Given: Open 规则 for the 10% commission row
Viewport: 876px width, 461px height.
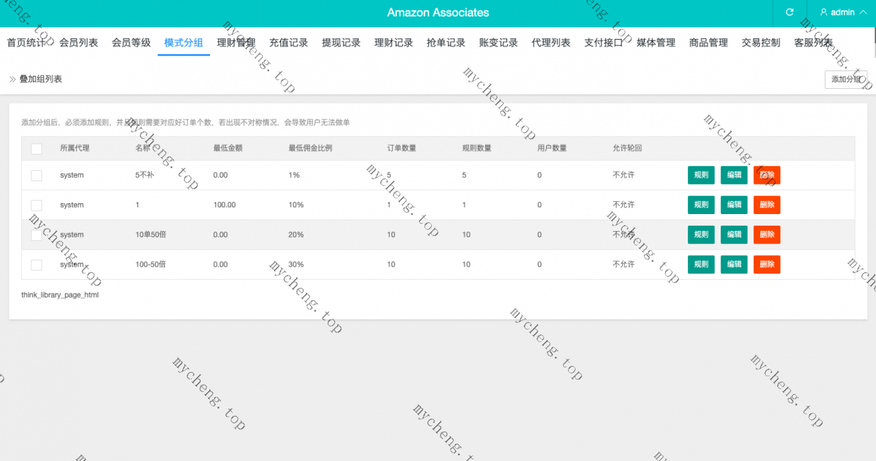Looking at the screenshot, I should pos(701,205).
